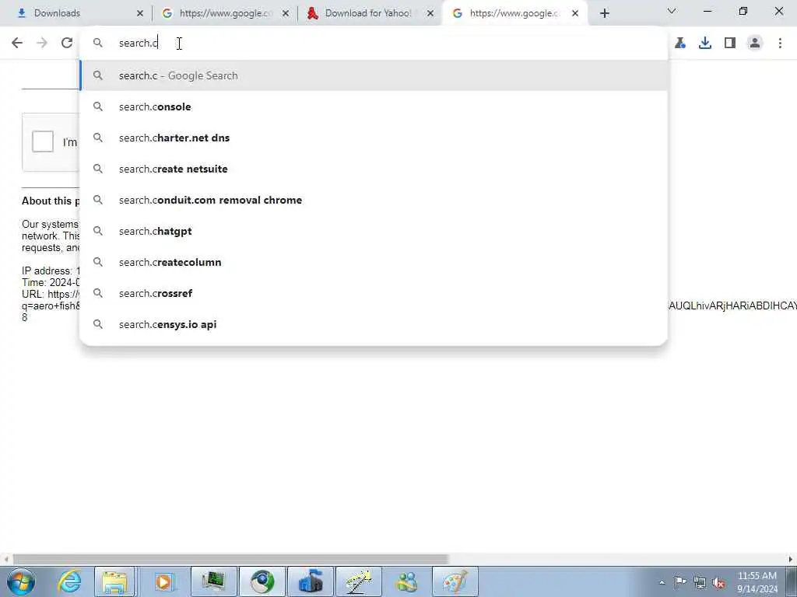Open a new tab with plus button
The image size is (797, 597).
click(x=604, y=14)
